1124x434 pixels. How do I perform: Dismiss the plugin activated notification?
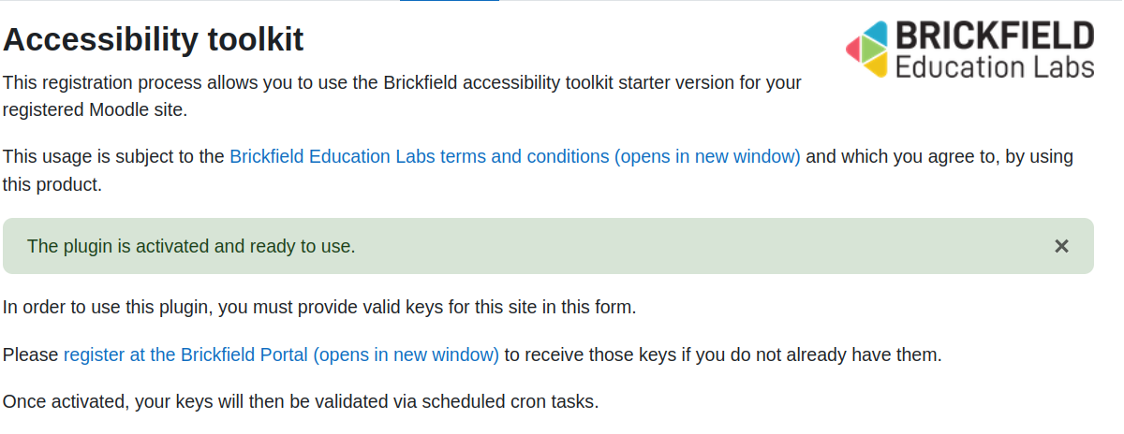pos(1061,246)
